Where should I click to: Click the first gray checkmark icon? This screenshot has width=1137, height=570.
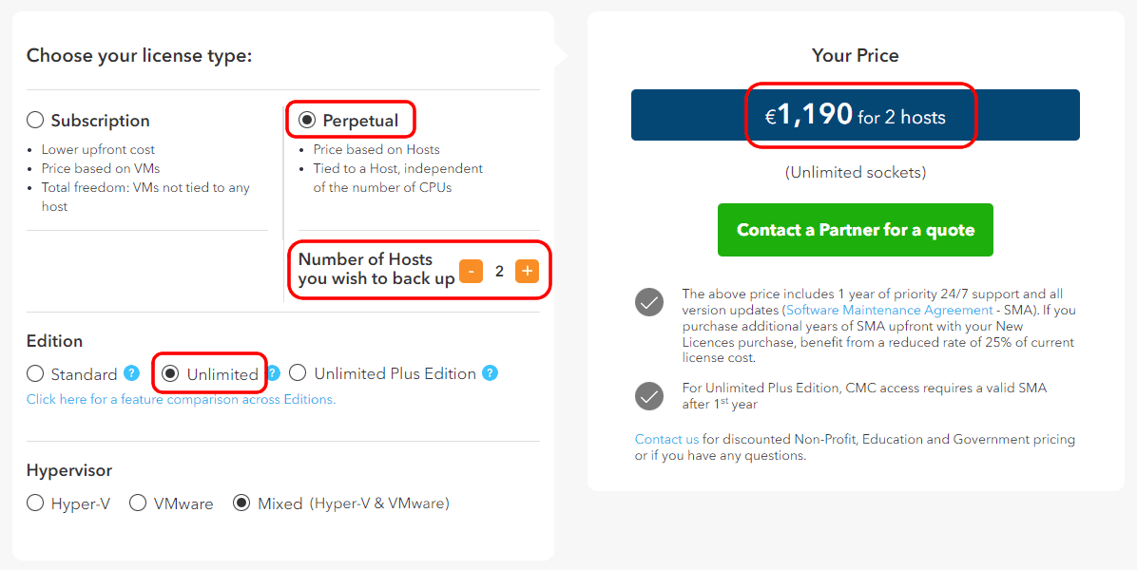click(x=649, y=302)
